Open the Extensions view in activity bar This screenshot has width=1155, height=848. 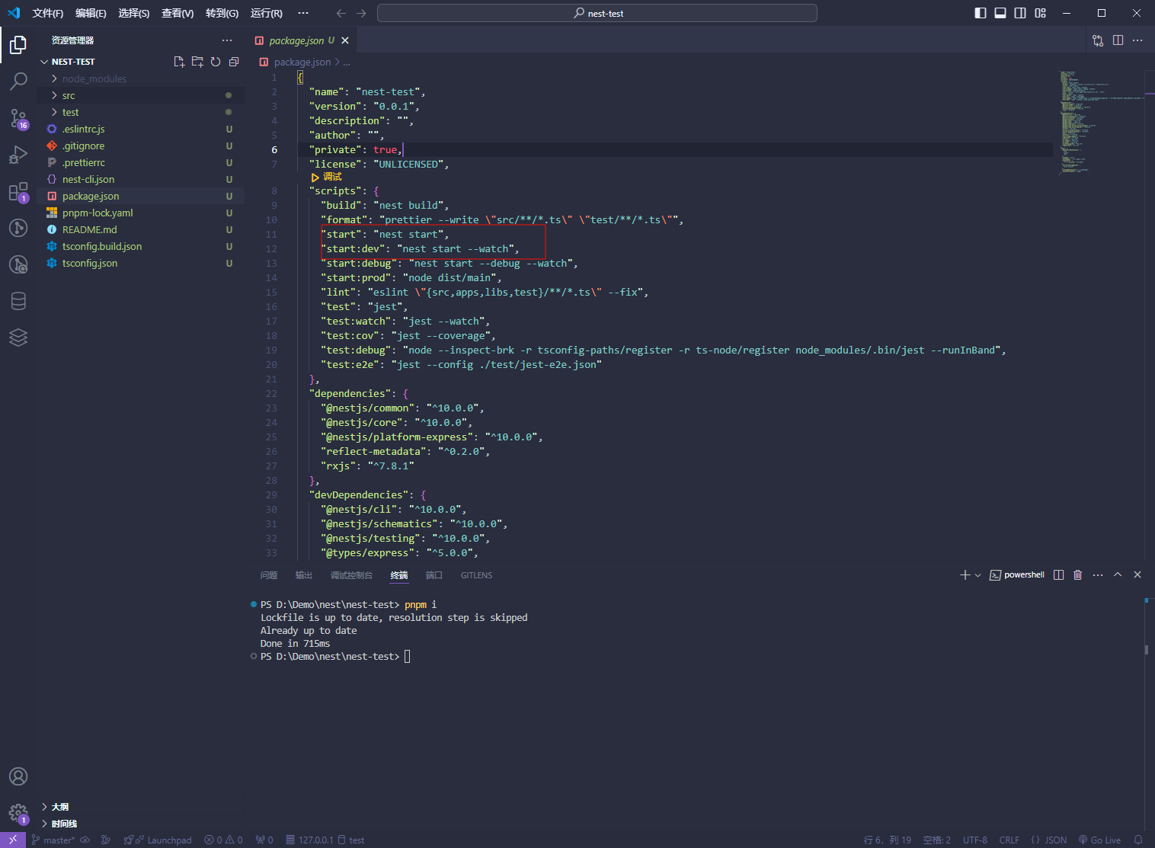(18, 192)
